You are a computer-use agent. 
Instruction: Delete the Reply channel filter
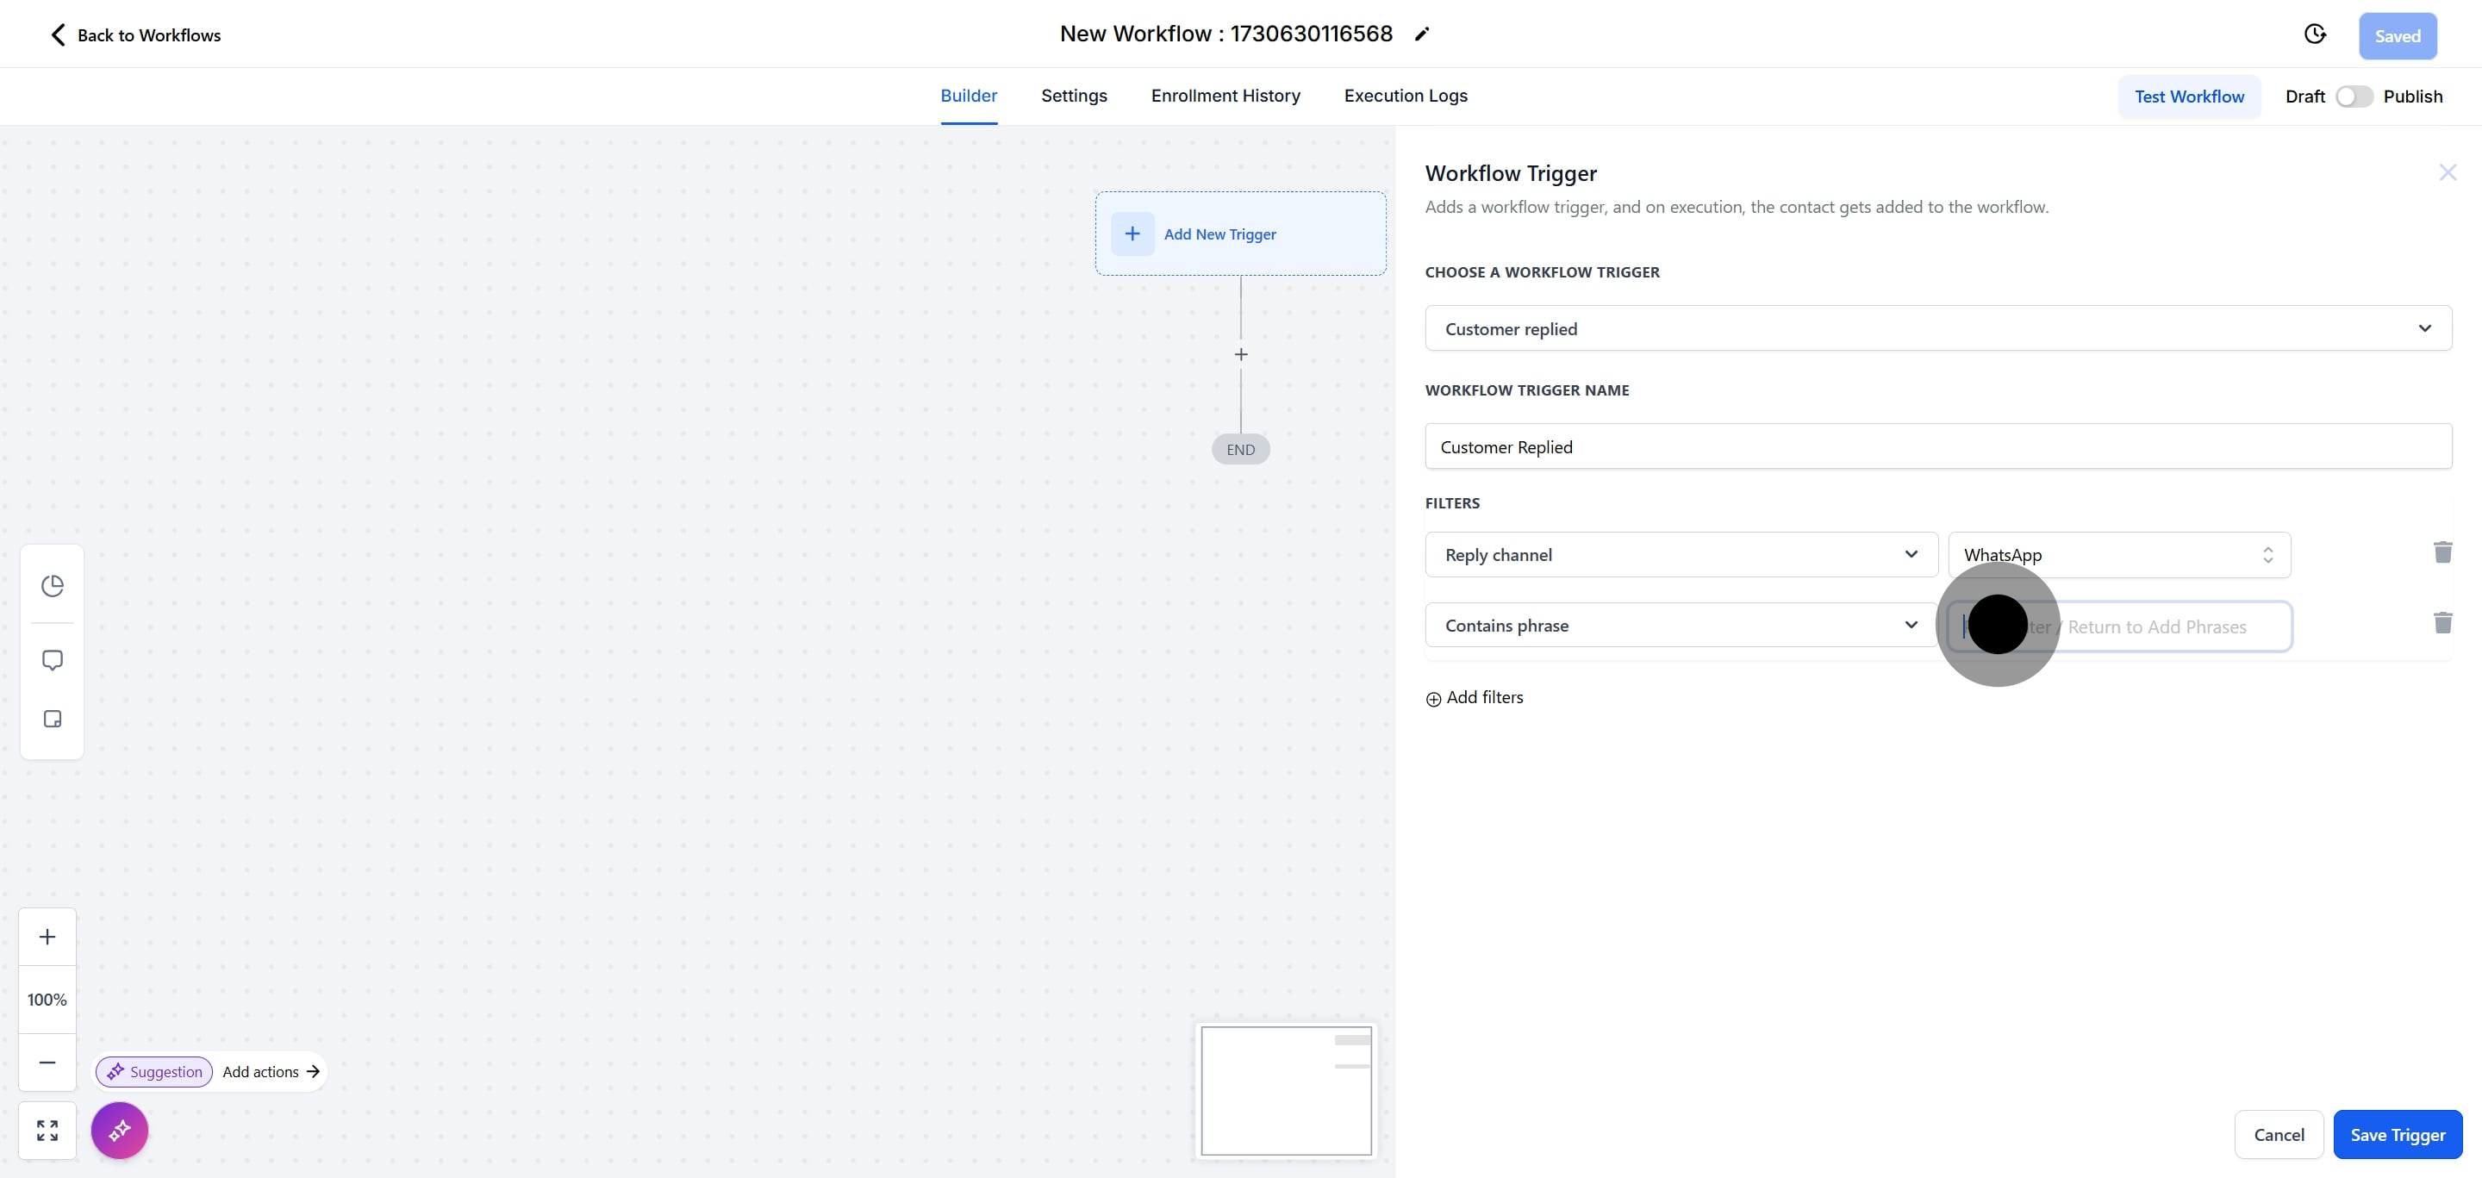[2441, 552]
